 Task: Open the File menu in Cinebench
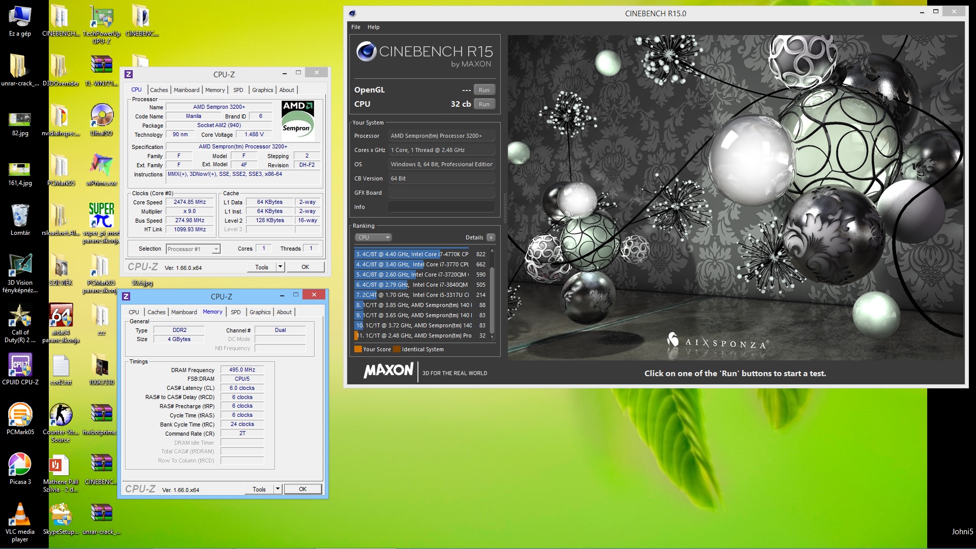[x=356, y=27]
